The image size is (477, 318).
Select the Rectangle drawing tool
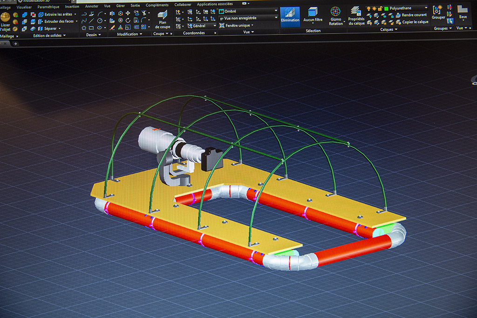[x=91, y=28]
